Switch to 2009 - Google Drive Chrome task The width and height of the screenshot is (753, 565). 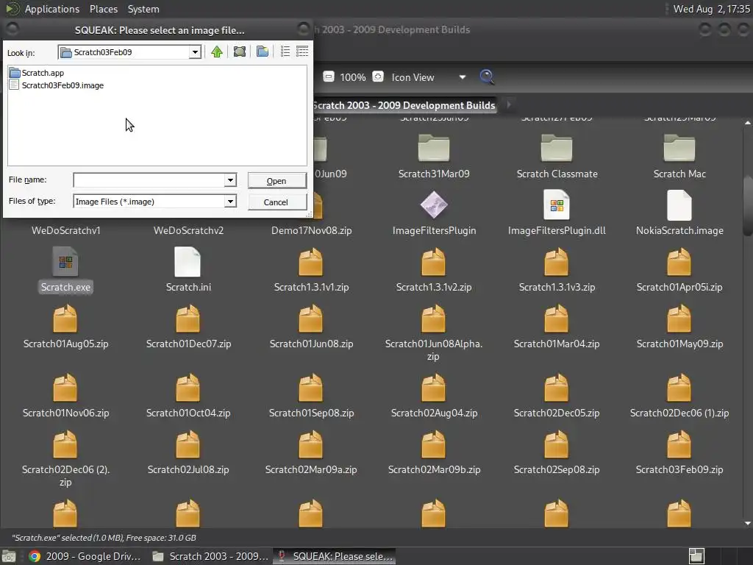pos(85,556)
